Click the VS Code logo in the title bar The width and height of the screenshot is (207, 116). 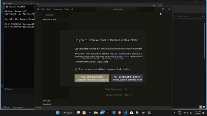[x=38, y=9]
